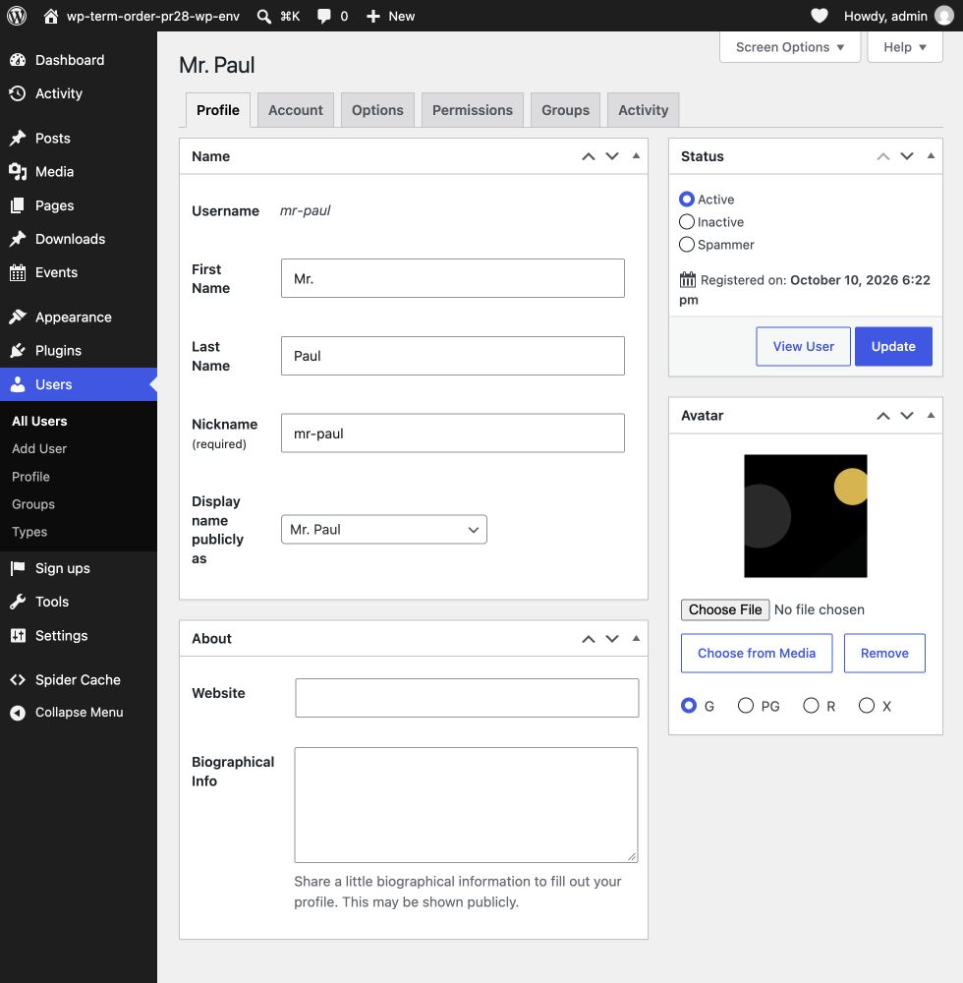Focus the Website input field
The image size is (963, 983).
(467, 698)
